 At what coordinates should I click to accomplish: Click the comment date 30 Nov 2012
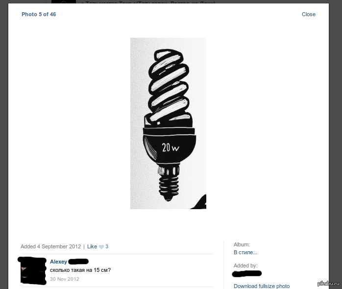pos(65,279)
